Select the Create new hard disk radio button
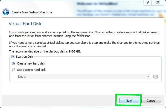This screenshot has height=108, width=166. click(14, 63)
